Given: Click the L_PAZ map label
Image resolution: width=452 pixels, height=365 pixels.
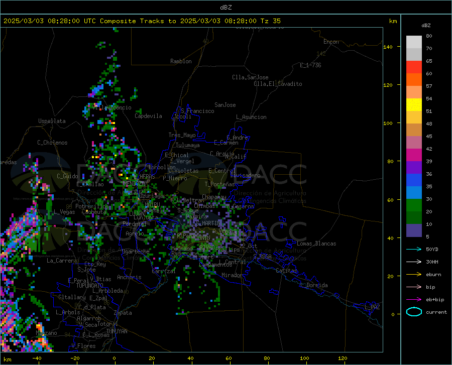Looking at the screenshot, I should tap(372, 307).
